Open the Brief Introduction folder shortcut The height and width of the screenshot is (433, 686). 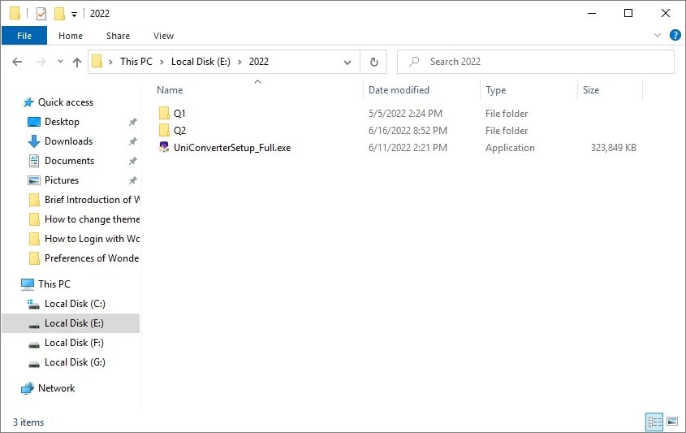[92, 200]
